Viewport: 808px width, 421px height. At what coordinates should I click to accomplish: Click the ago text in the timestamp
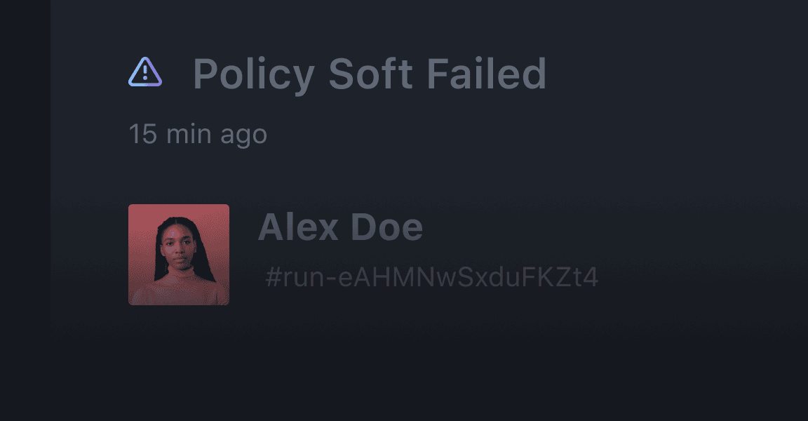tap(244, 136)
